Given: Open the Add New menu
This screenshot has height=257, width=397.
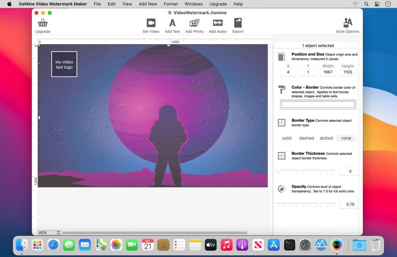Looking at the screenshot, I should pos(148,4).
